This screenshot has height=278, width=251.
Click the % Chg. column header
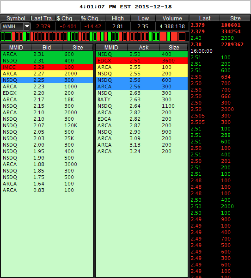click(x=92, y=18)
